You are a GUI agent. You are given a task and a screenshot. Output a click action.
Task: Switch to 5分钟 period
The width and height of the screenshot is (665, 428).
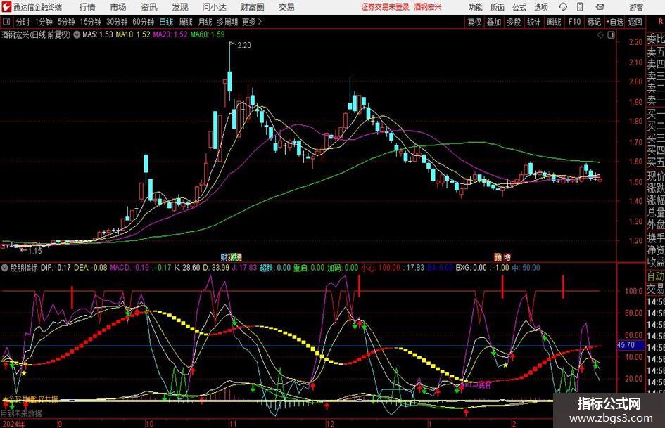click(x=65, y=22)
